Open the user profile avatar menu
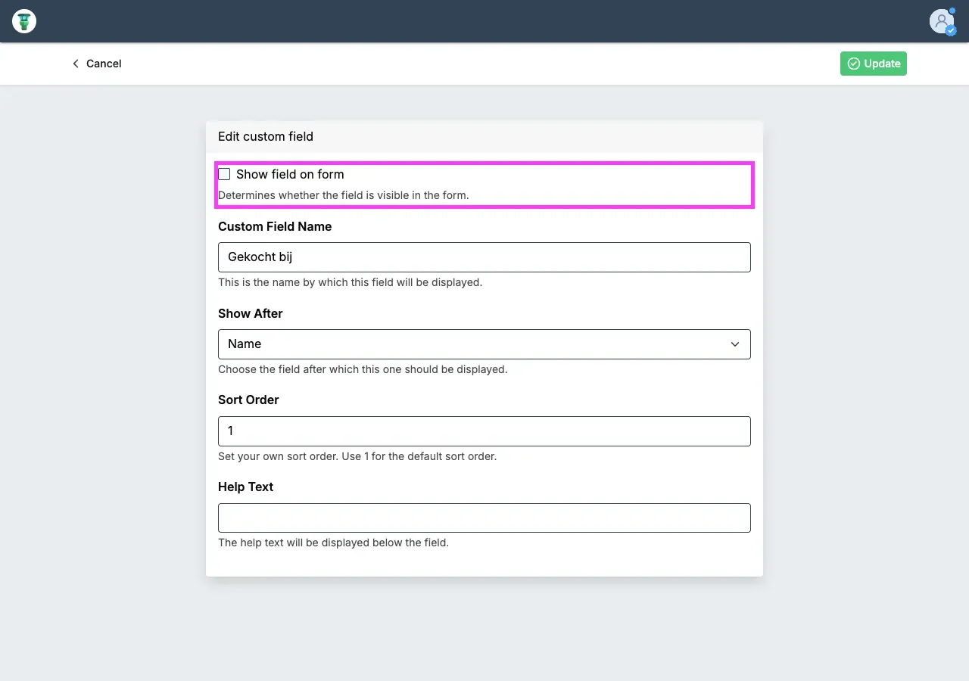 (941, 20)
